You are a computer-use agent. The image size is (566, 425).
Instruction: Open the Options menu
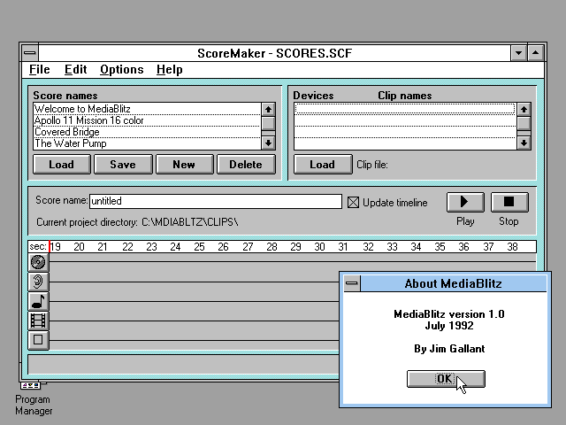122,69
